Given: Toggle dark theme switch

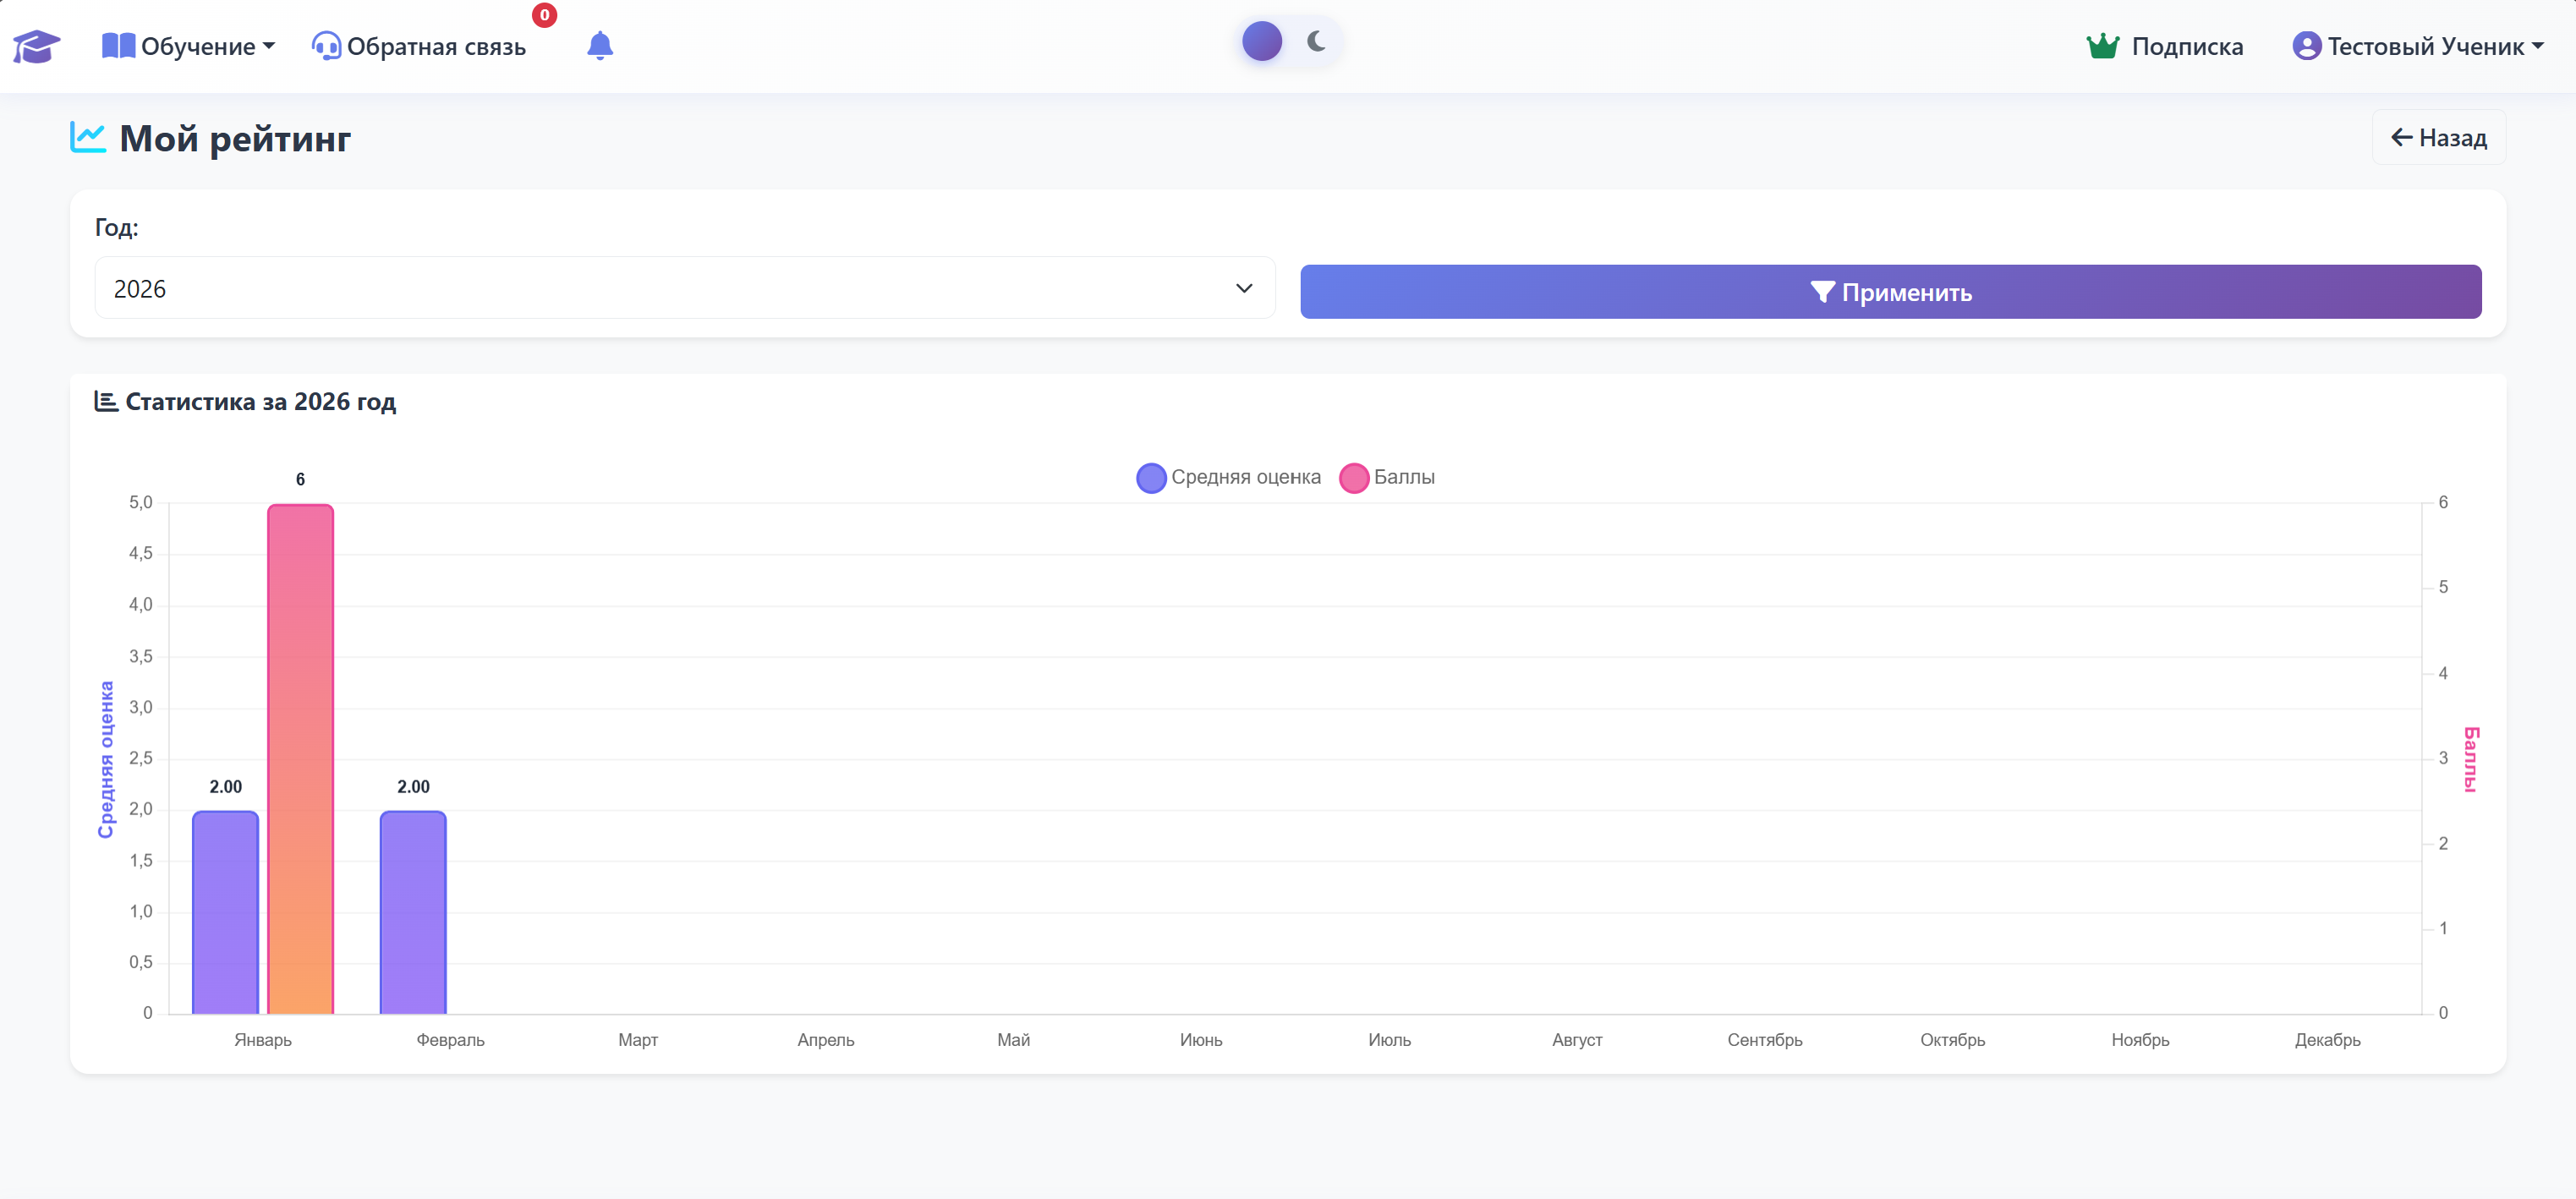Looking at the screenshot, I should 1289,42.
